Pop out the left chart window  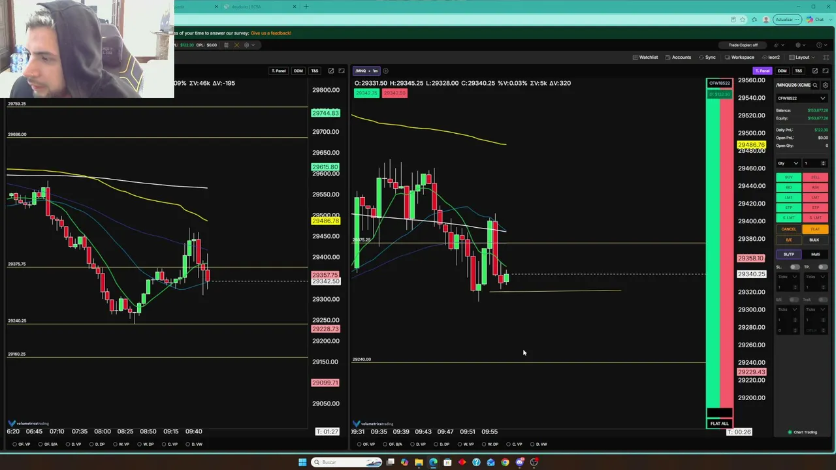click(331, 70)
